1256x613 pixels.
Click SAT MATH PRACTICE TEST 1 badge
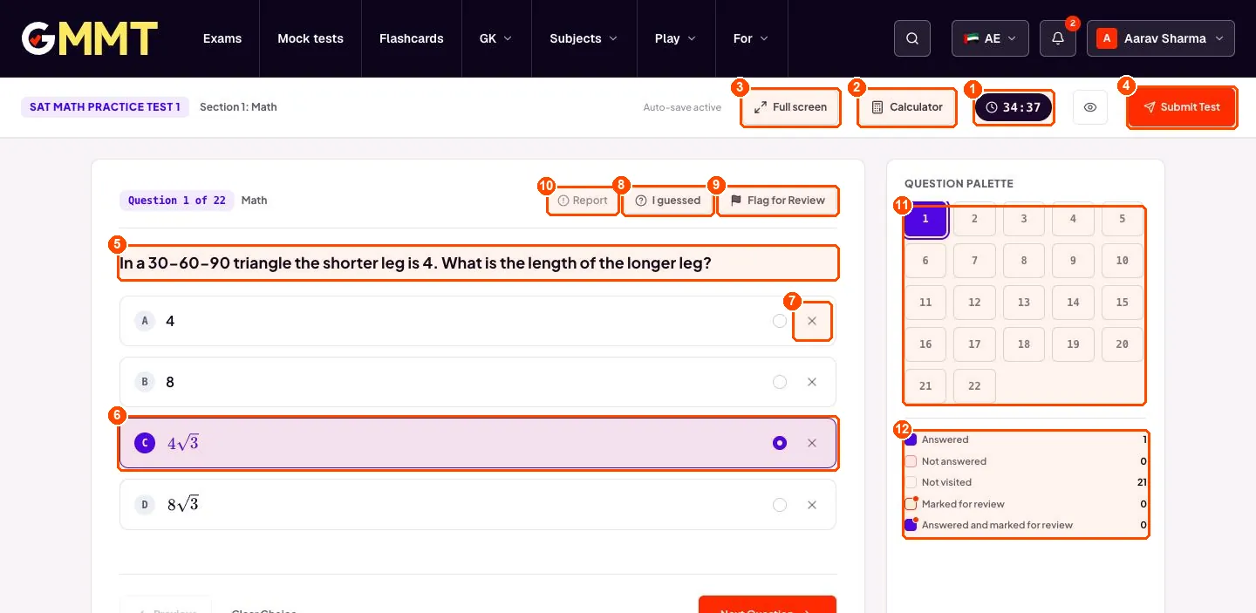point(105,107)
